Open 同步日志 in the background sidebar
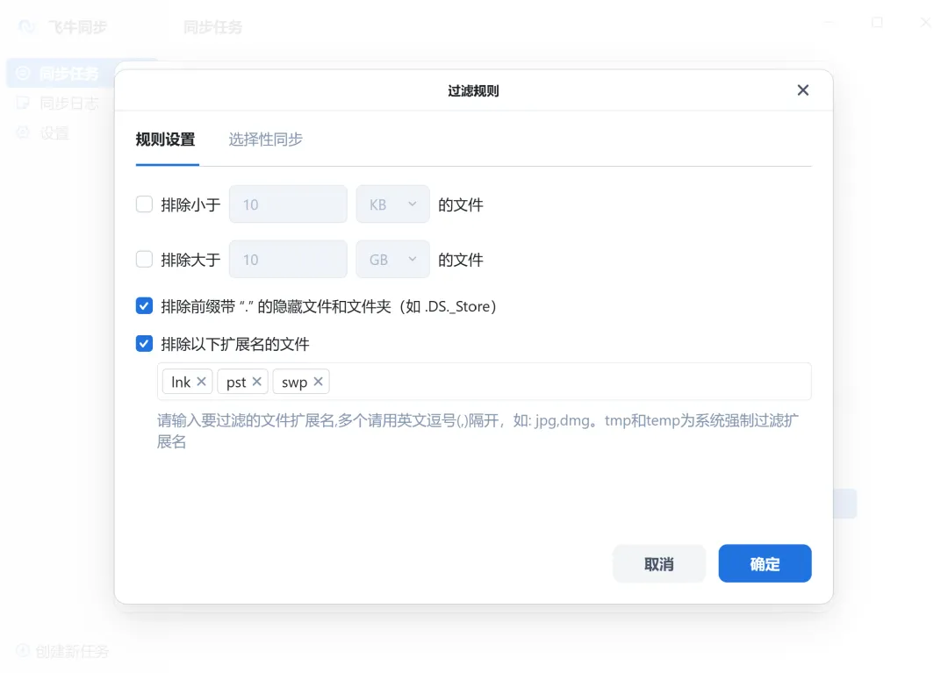948x673 pixels. (x=61, y=104)
